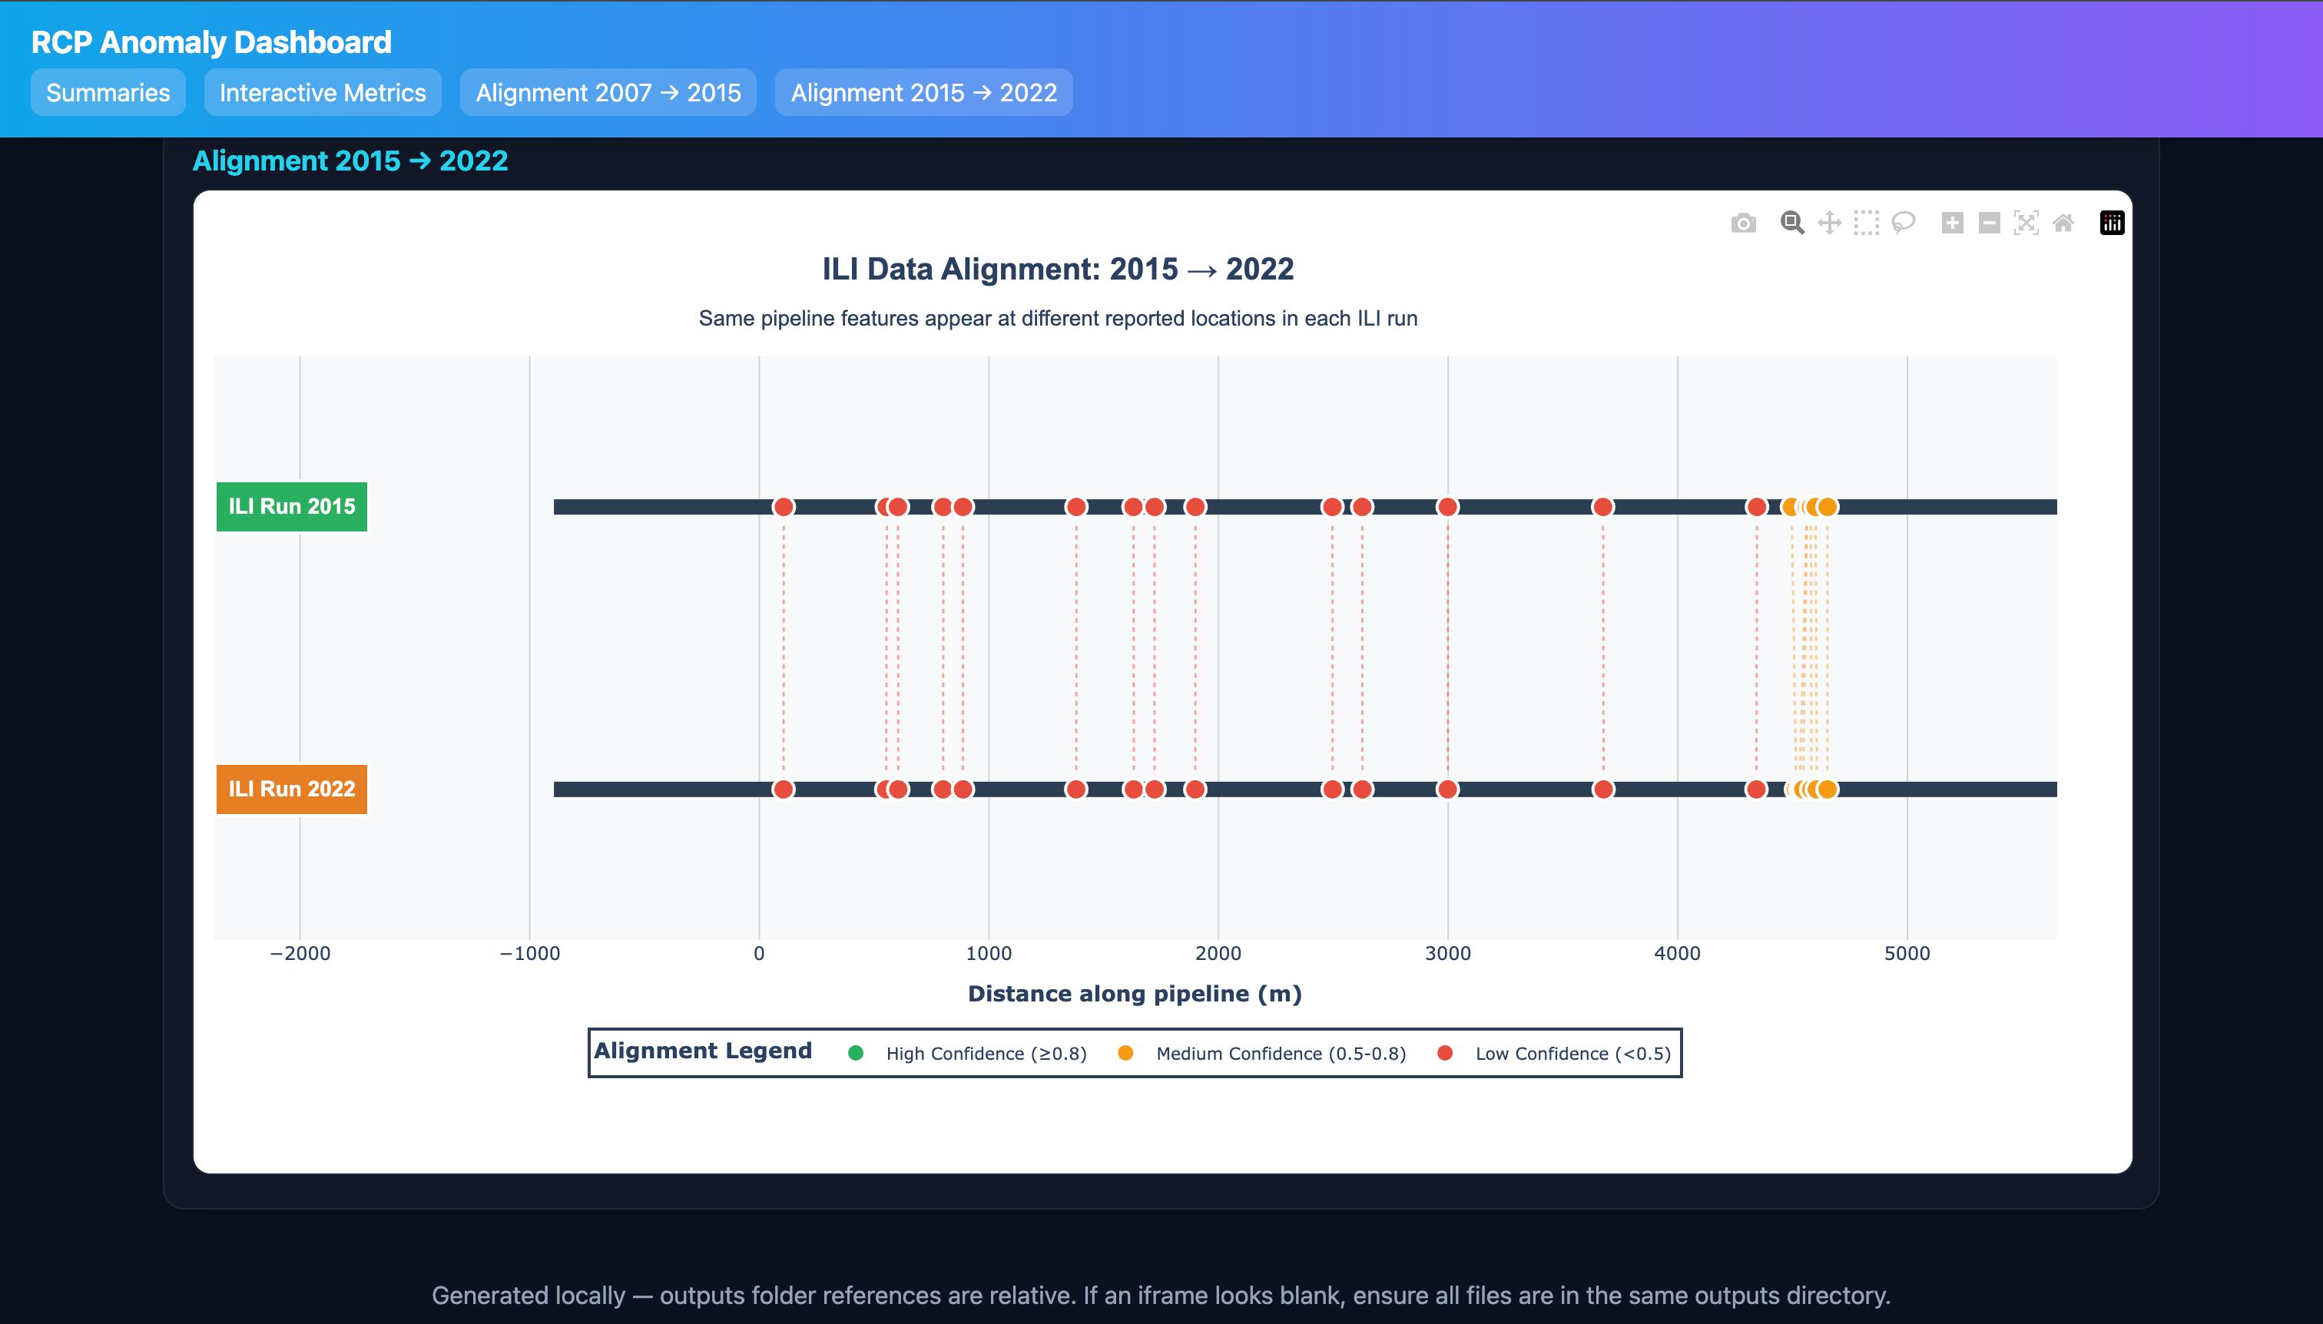Screen dimensions: 2323x1324
Task: Choose the Lasso Select tool
Action: (1903, 223)
